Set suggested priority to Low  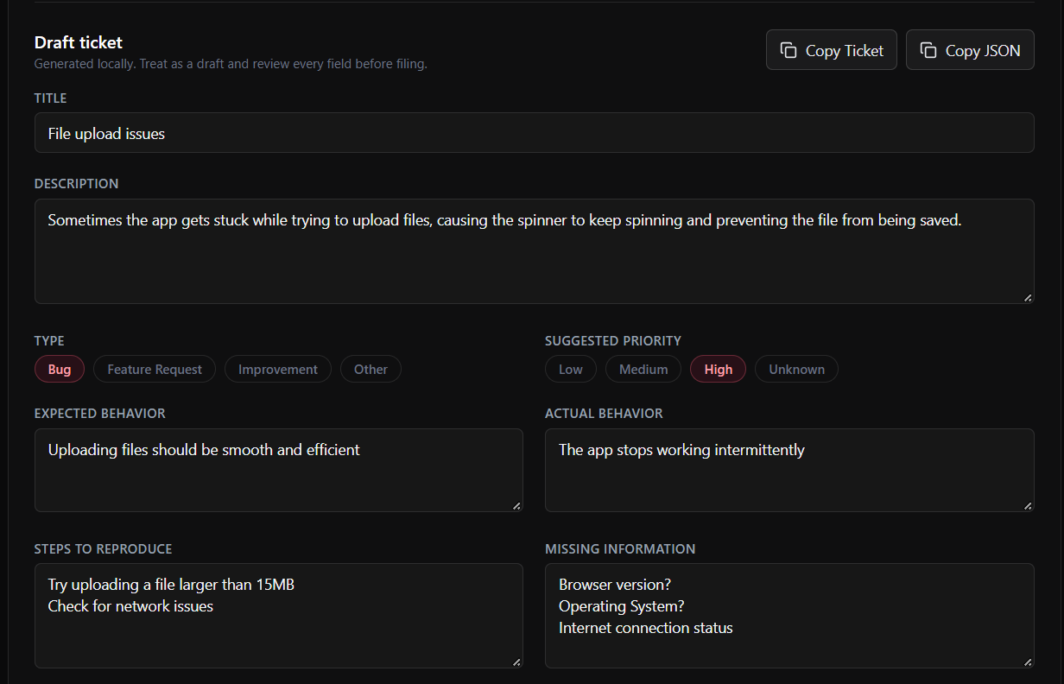tap(571, 369)
